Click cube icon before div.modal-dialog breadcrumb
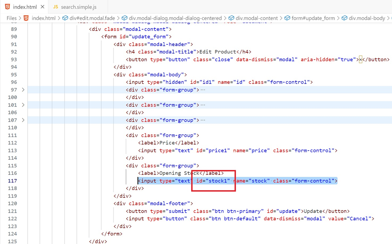This screenshot has height=244, width=392. [124, 18]
